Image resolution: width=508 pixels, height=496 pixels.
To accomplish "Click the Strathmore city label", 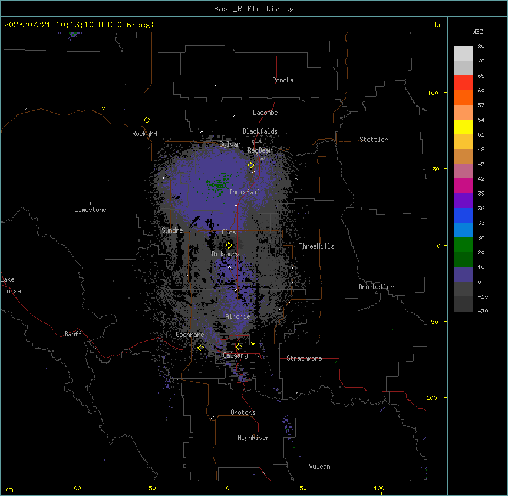I will pos(304,358).
